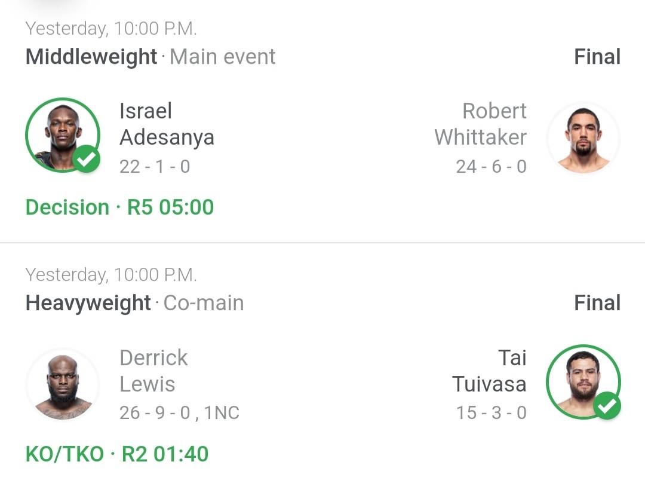Tap Final status on the Middleweight fight
The image size is (645, 480).
tap(597, 57)
